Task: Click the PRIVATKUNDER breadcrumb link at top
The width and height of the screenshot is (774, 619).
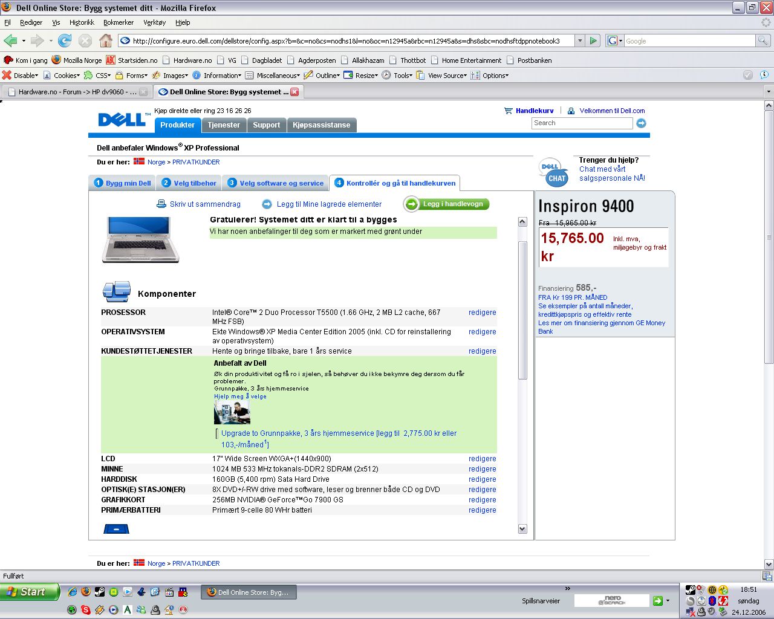Action: 196,162
